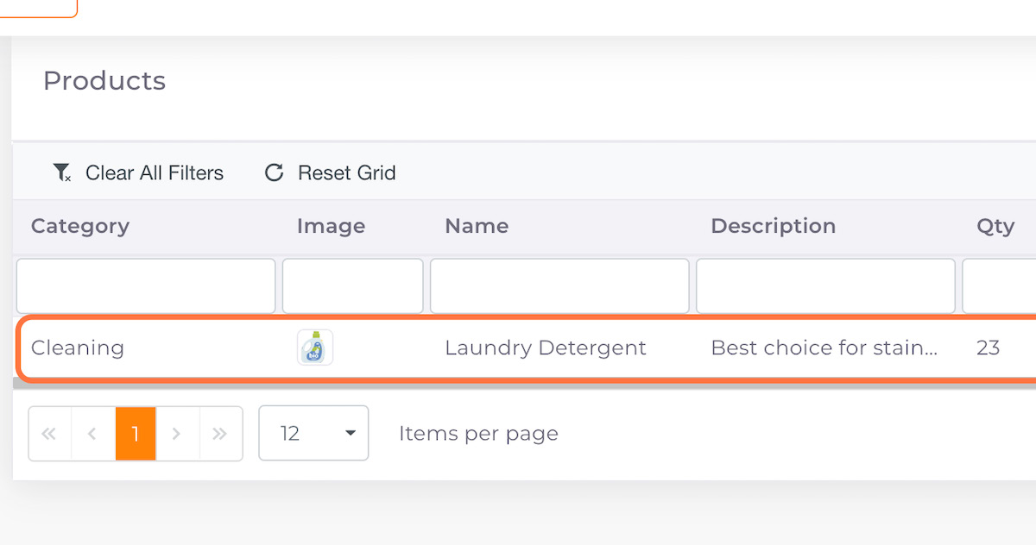This screenshot has width=1036, height=545.
Task: Go to the previous page
Action: click(92, 433)
